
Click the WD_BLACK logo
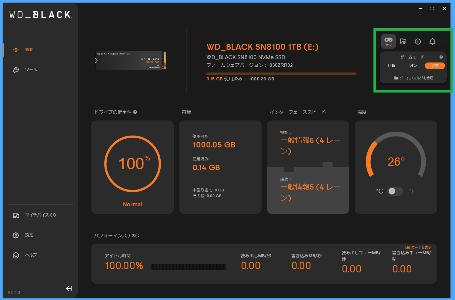coord(40,15)
